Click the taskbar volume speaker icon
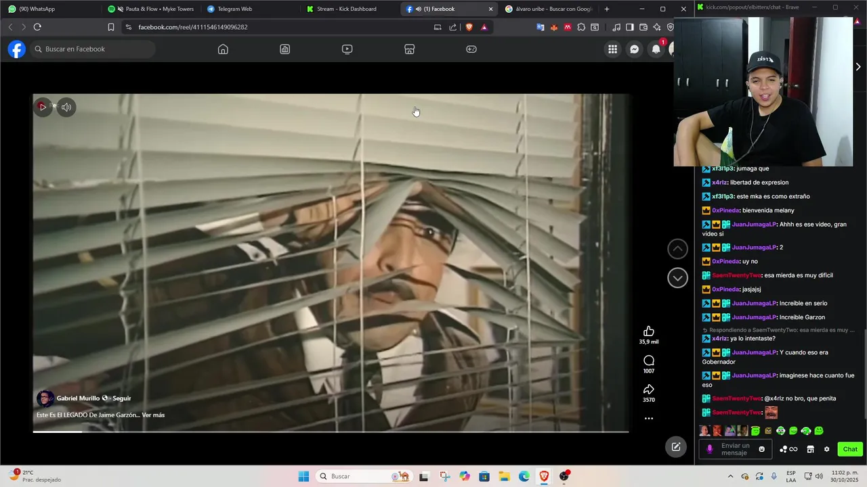The height and width of the screenshot is (487, 867). (819, 476)
